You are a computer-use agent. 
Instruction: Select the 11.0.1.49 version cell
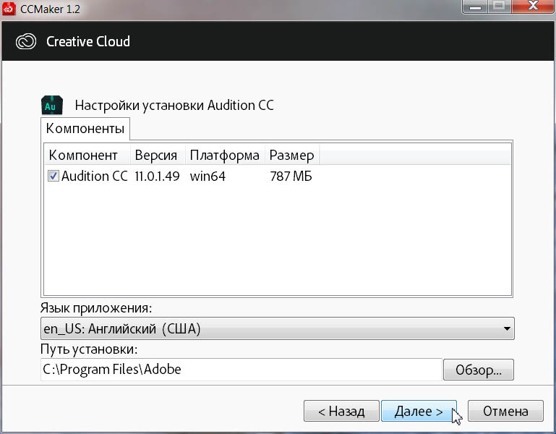[157, 176]
